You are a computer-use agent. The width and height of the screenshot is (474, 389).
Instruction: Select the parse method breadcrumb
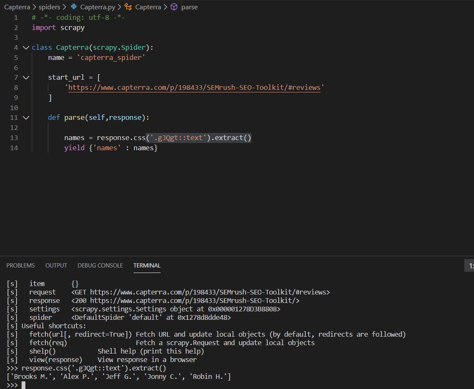coord(189,7)
